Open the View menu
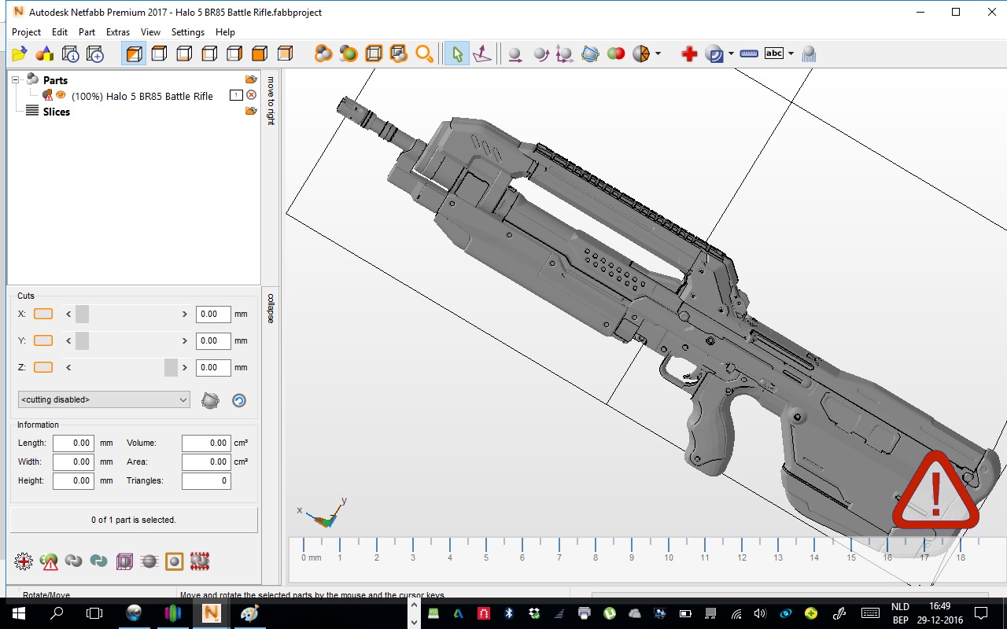Screen dimensions: 1007x629 (x=150, y=32)
